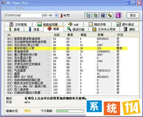143x117 pixels.
Task: Click the copy info to clipboard icon
Action: pos(88,15)
